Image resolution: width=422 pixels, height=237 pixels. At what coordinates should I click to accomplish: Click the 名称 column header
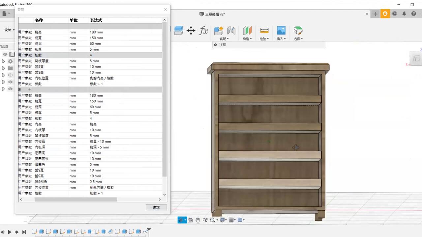point(39,20)
